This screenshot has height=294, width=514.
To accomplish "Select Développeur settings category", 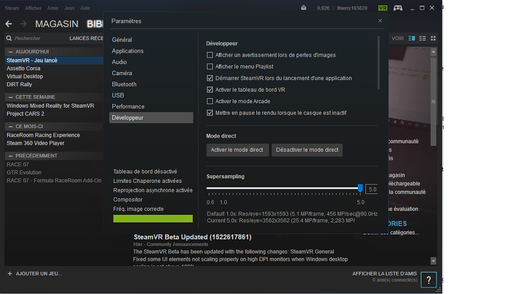I will click(x=151, y=118).
